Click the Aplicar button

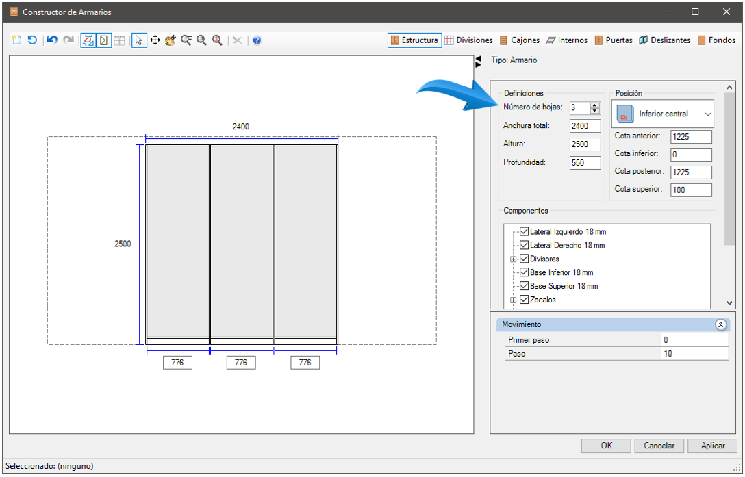point(713,446)
